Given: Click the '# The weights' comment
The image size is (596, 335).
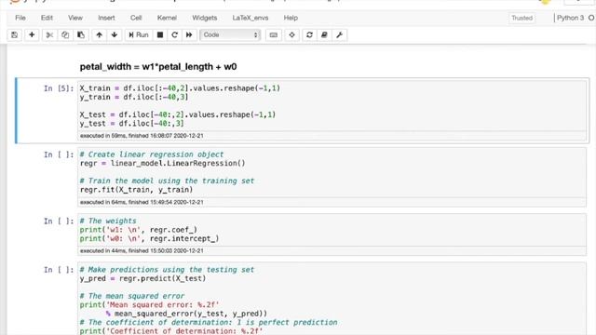Looking at the screenshot, I should coord(108,221).
